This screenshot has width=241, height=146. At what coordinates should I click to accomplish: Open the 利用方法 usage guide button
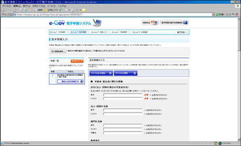[149, 23]
